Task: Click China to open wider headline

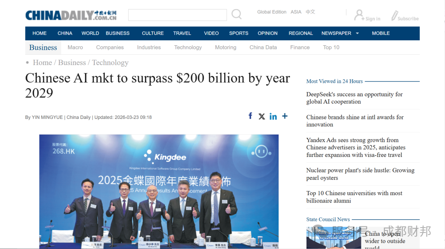Action: click(x=385, y=240)
